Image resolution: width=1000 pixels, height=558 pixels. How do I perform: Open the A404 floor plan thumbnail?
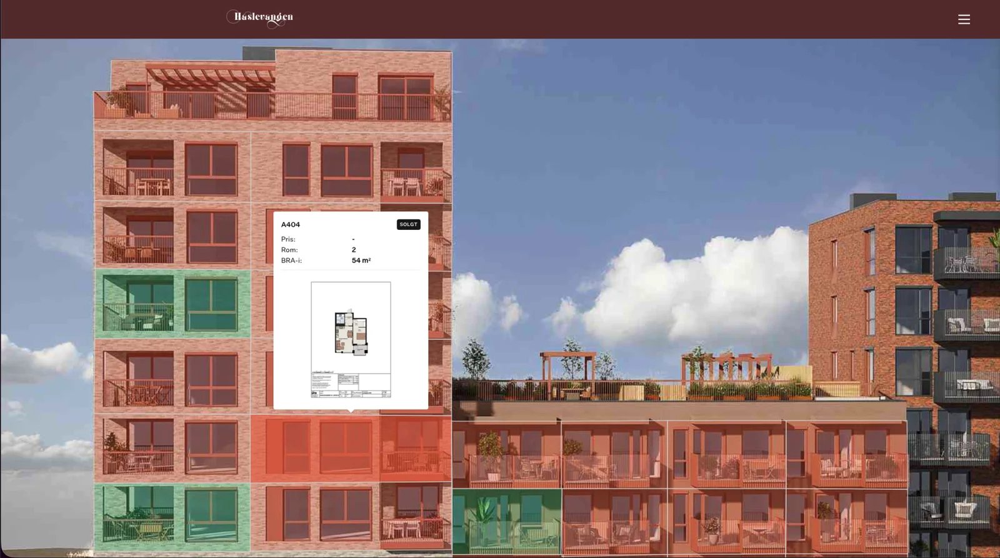(x=351, y=340)
